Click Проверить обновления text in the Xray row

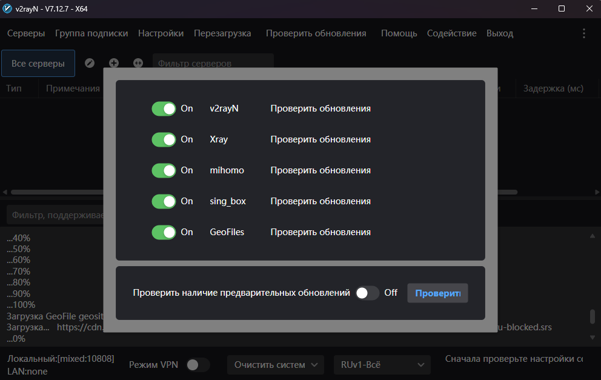pyautogui.click(x=320, y=139)
